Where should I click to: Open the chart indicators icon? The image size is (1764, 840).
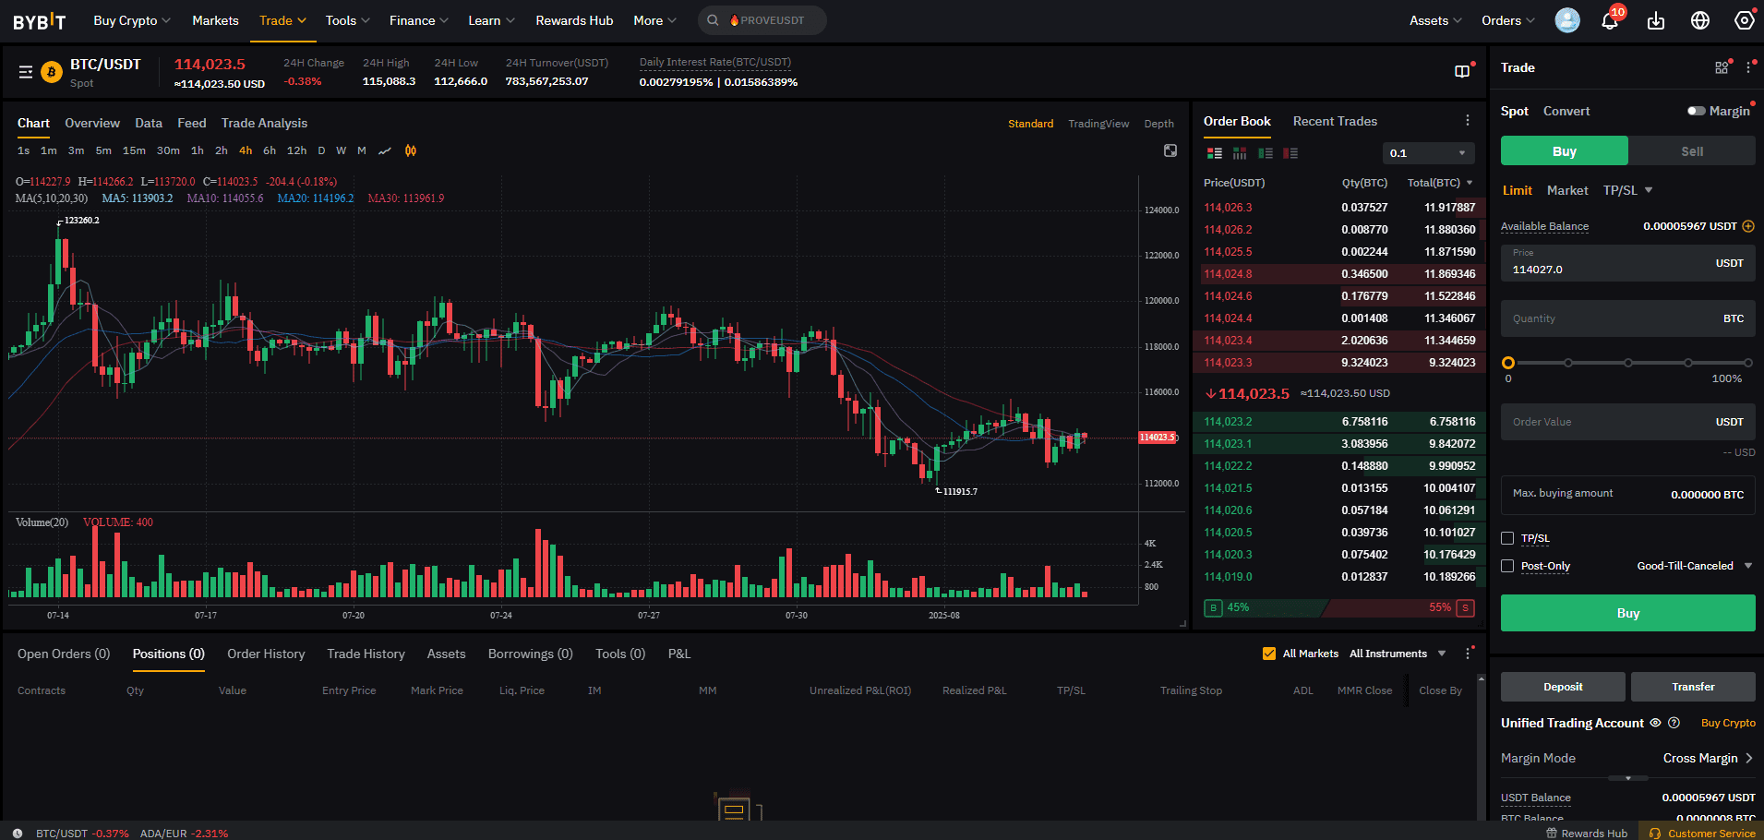click(411, 150)
